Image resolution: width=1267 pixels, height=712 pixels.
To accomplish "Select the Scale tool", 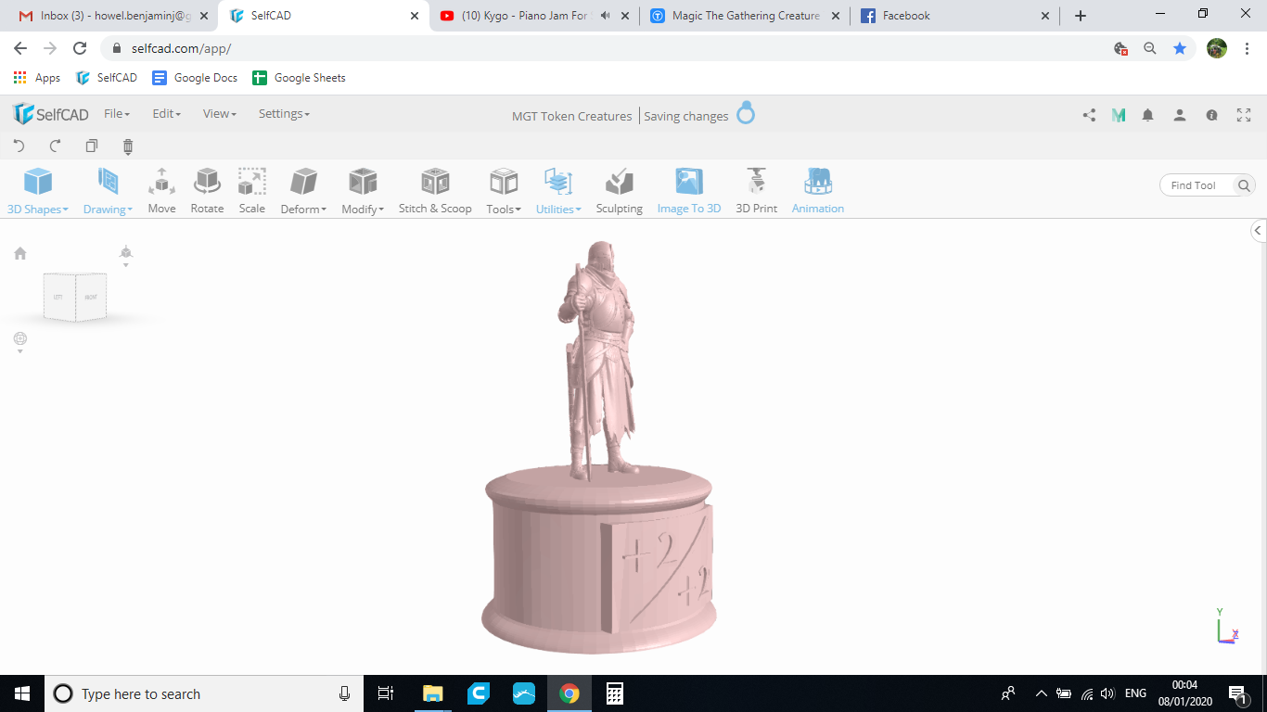I will (x=252, y=191).
